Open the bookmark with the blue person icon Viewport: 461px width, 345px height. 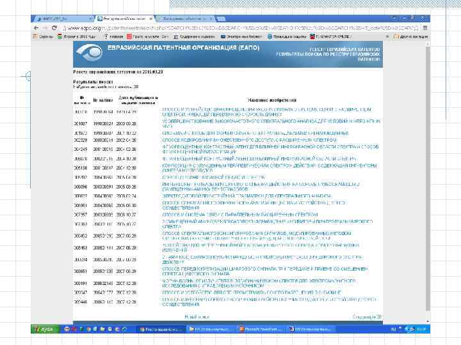coord(287,36)
